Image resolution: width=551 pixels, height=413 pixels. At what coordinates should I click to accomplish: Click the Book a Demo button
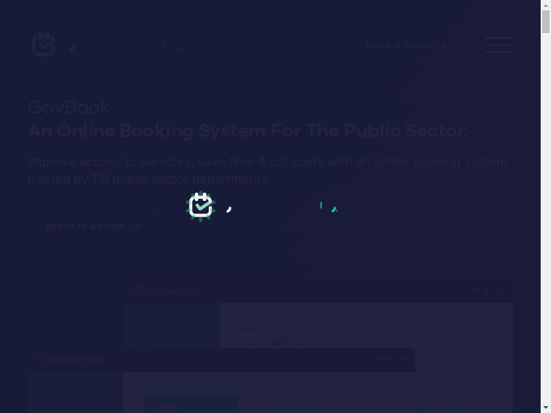(x=406, y=45)
